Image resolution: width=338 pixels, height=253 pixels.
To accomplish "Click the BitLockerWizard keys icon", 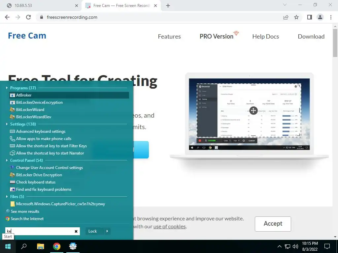I will [x=13, y=110].
